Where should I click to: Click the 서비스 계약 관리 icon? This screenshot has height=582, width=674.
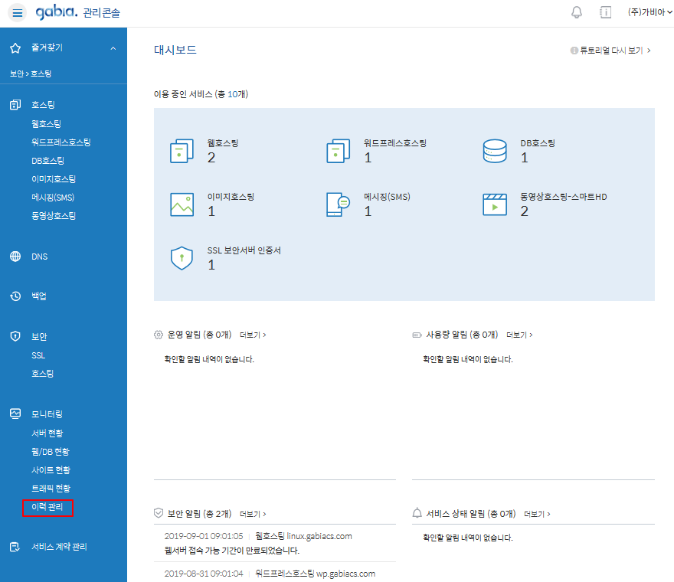coord(15,547)
